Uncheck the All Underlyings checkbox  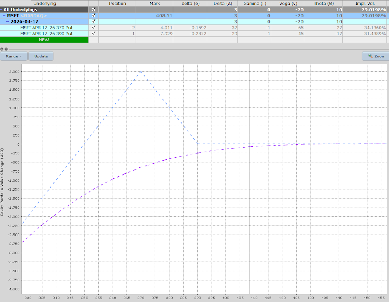(x=94, y=9)
